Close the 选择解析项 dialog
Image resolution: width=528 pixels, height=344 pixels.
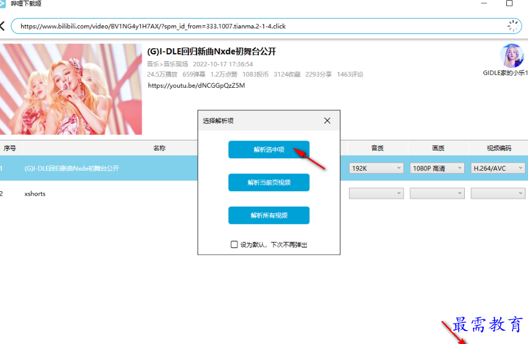[327, 121]
